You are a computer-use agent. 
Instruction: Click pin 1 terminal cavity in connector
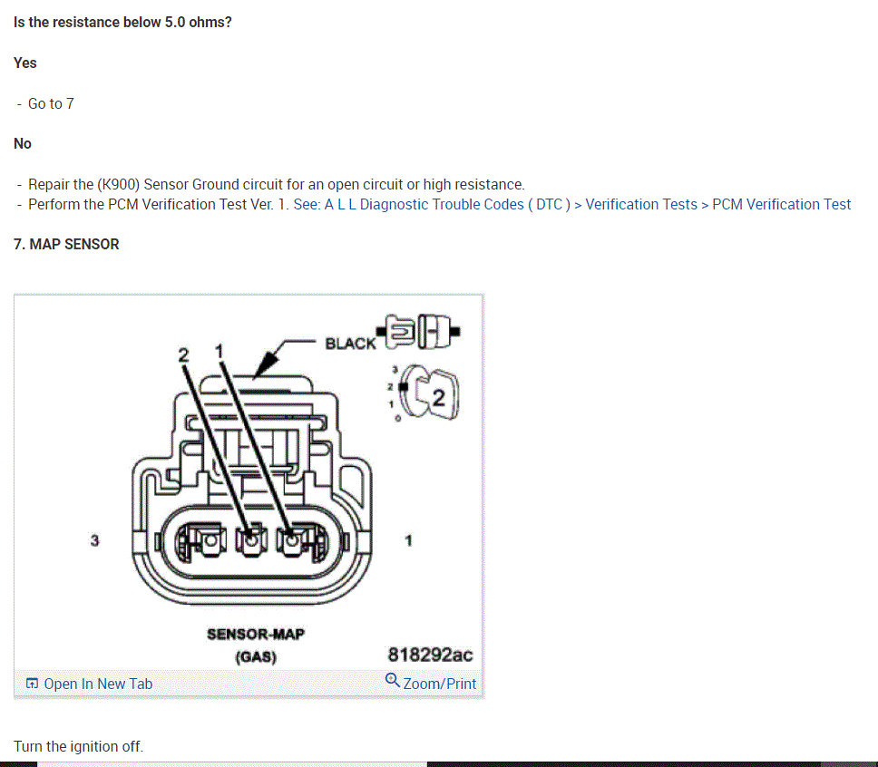tap(293, 541)
